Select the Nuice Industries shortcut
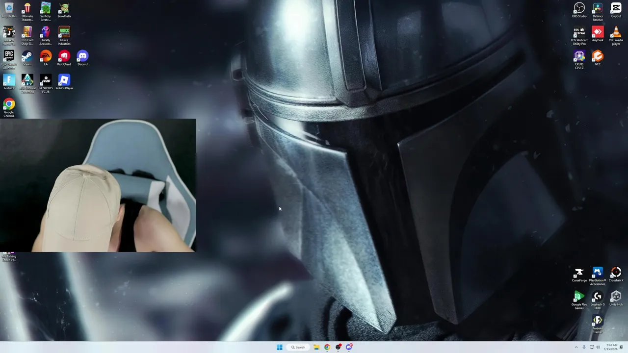Viewport: 628px width, 353px height. 64,36
